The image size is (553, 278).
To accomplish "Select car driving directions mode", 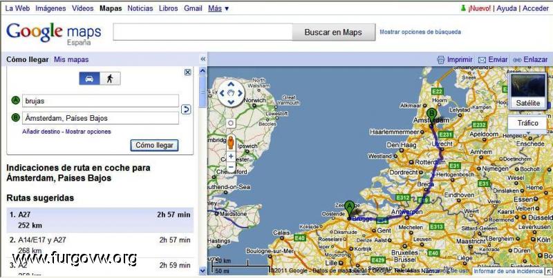I will (x=89, y=79).
